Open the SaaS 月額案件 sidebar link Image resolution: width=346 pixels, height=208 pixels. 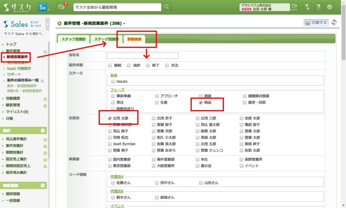tap(19, 68)
